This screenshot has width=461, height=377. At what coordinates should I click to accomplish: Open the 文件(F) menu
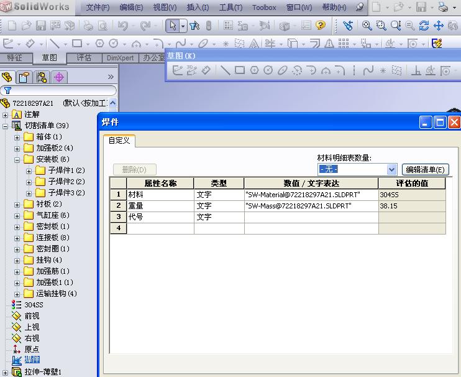pos(98,7)
